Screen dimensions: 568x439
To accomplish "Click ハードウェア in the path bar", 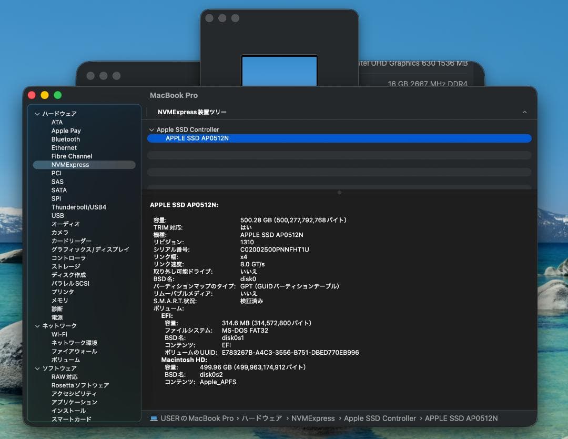I will pos(261,418).
